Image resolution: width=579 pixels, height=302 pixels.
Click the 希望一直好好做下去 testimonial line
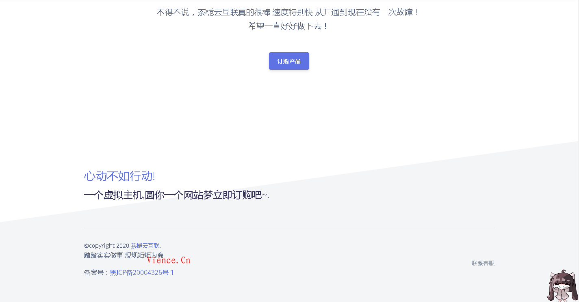coord(288,26)
